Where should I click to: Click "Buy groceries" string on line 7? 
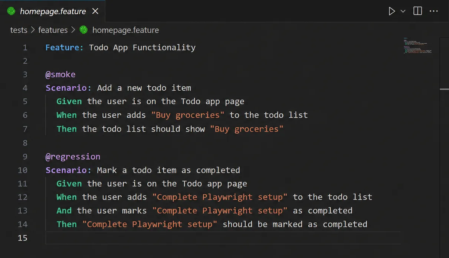pos(246,129)
